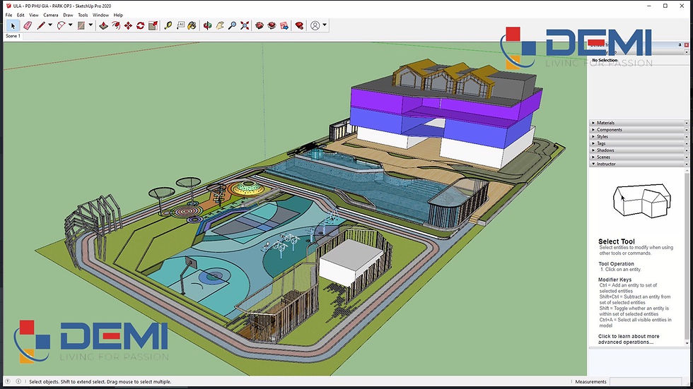The height and width of the screenshot is (389, 693).
Task: Close the Instructor panel with its X
Action: pyautogui.click(x=687, y=164)
